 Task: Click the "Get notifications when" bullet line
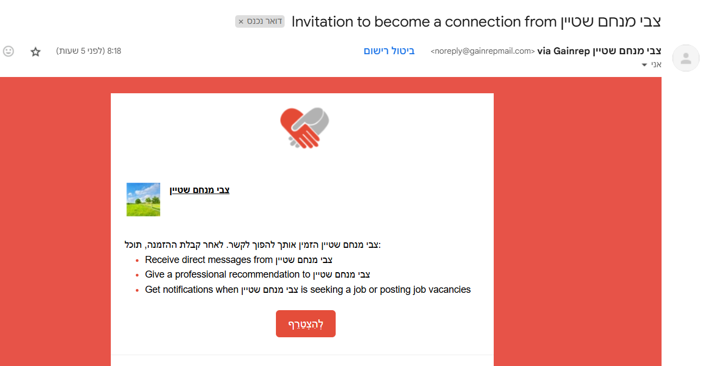point(307,290)
